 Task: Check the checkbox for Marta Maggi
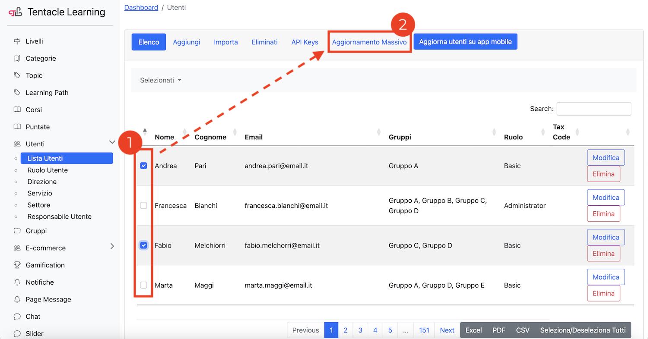144,285
